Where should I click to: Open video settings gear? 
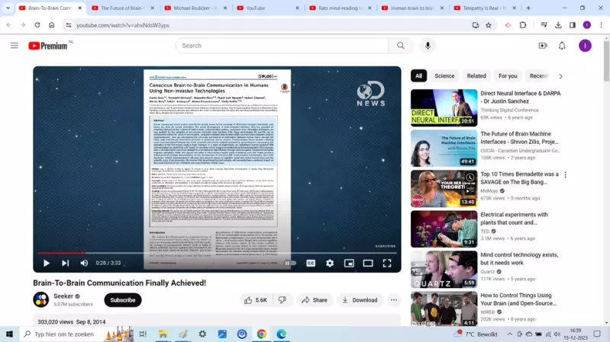(x=330, y=264)
